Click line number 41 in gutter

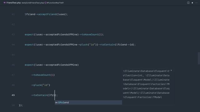(13, 14)
